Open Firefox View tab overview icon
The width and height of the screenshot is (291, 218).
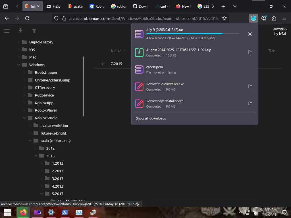tap(6, 6)
